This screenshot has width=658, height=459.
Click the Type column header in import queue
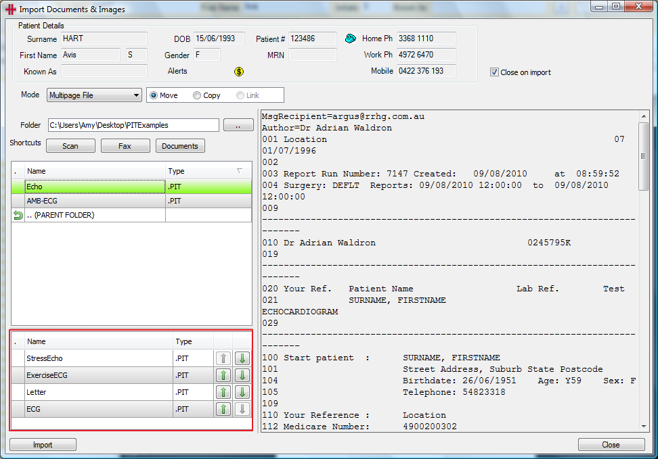[x=193, y=341]
